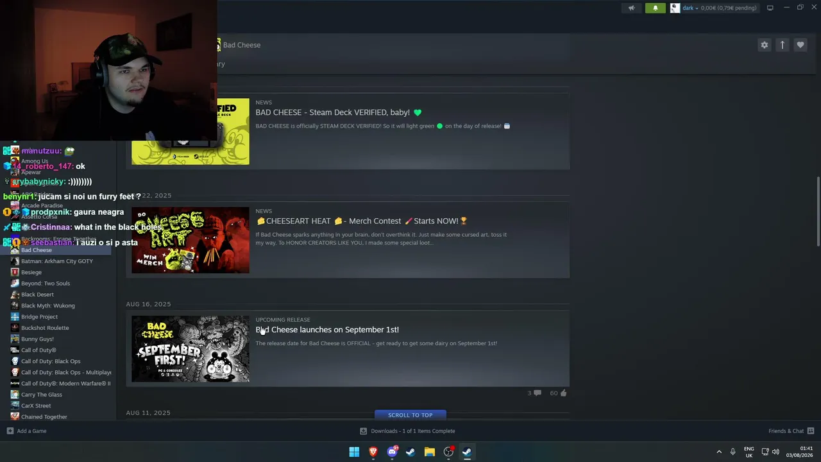
Task: Open Discord from the taskbar
Action: [x=392, y=452]
